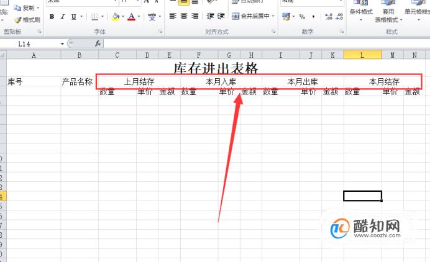This screenshot has width=430, height=262.
Task: Select highlighted column L header
Action: coord(362,55)
